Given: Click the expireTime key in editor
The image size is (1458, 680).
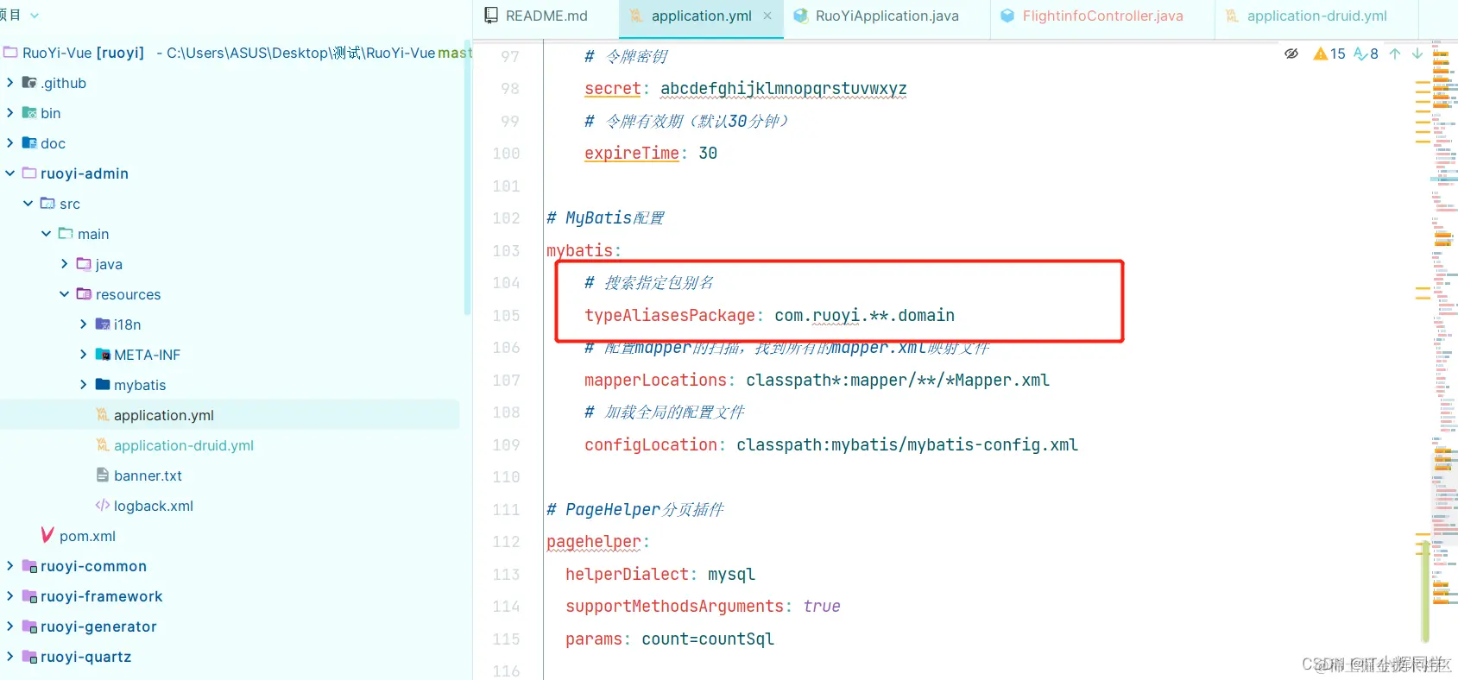Looking at the screenshot, I should [632, 153].
